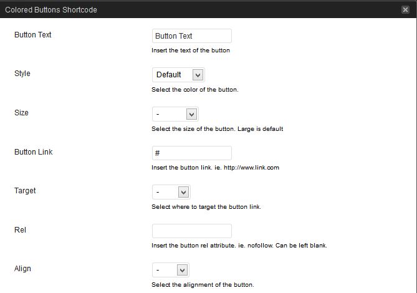This screenshot has height=293, width=417.
Task: Expand the Align dropdown
Action: (x=170, y=270)
